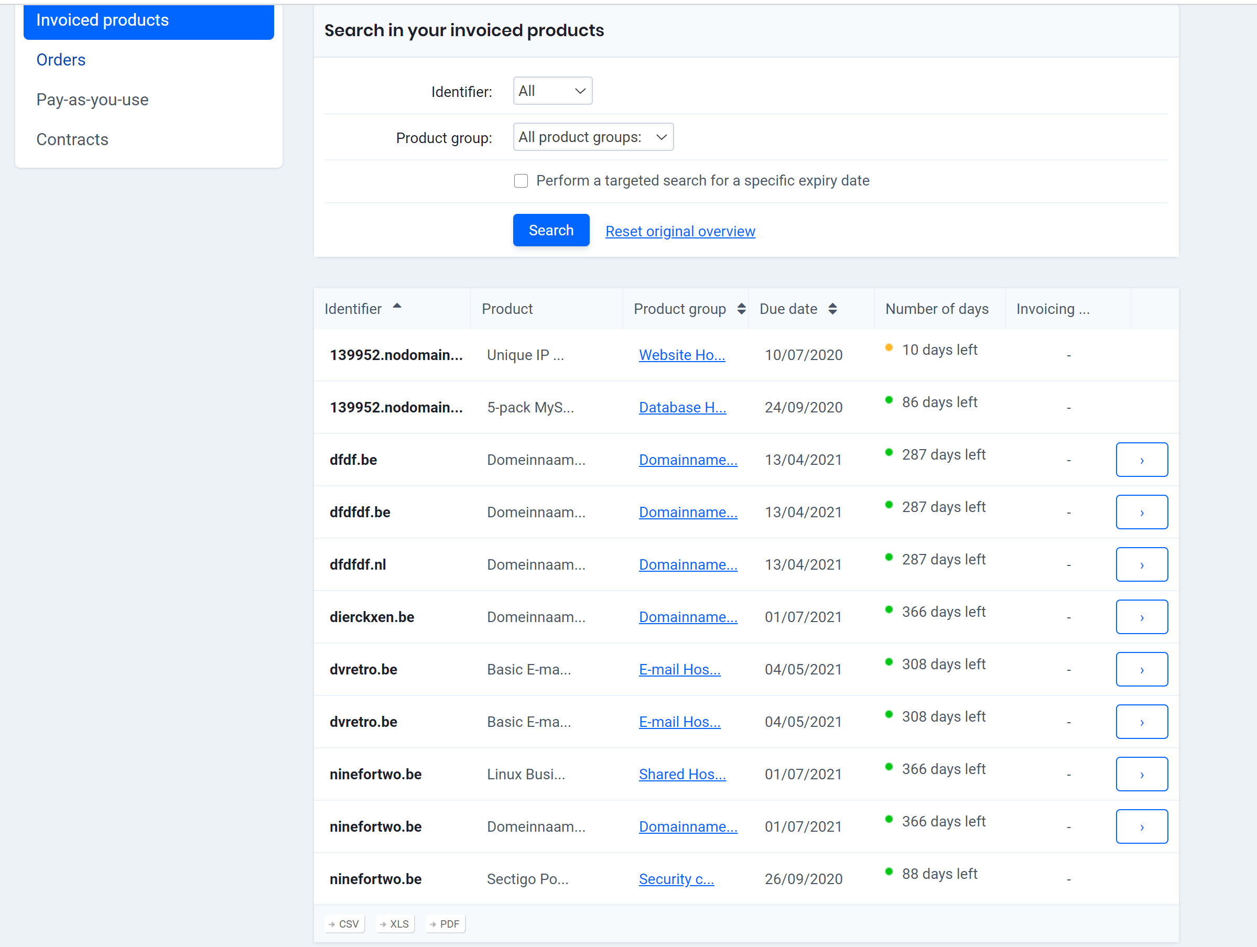Open the Contracts section
The width and height of the screenshot is (1257, 947).
72,139
